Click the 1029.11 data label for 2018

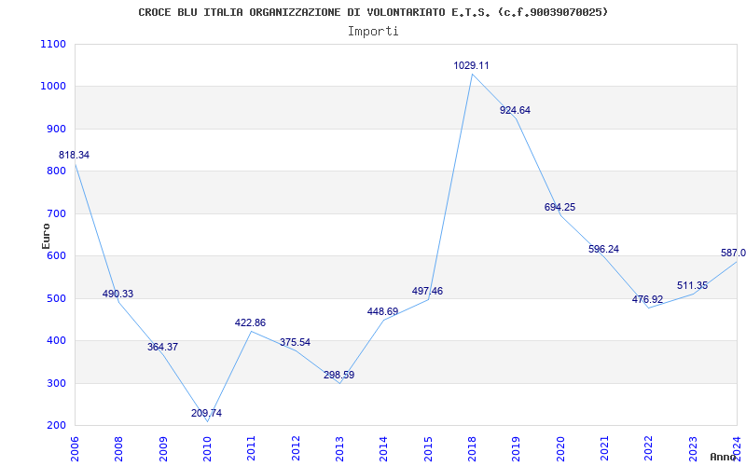tap(471, 65)
